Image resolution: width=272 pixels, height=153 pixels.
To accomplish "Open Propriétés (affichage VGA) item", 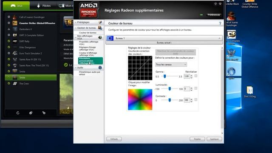I will pos(89,43).
